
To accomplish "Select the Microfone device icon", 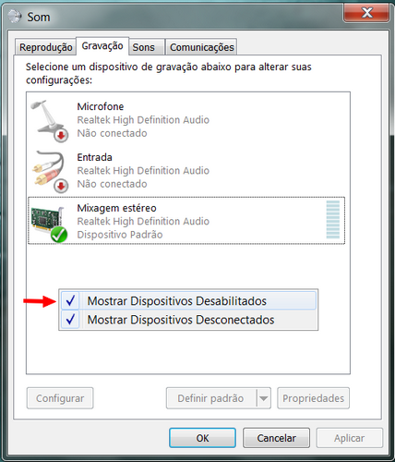I will coord(50,121).
